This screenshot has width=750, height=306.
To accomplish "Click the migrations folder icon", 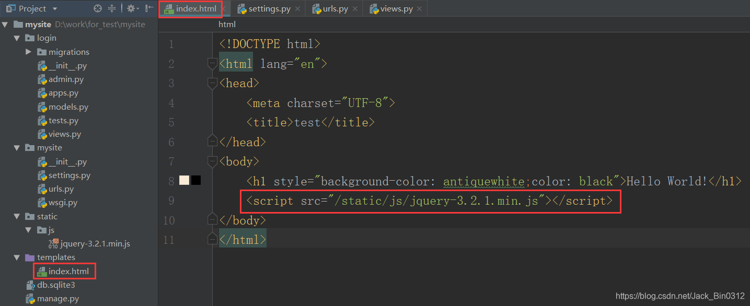I will [42, 52].
